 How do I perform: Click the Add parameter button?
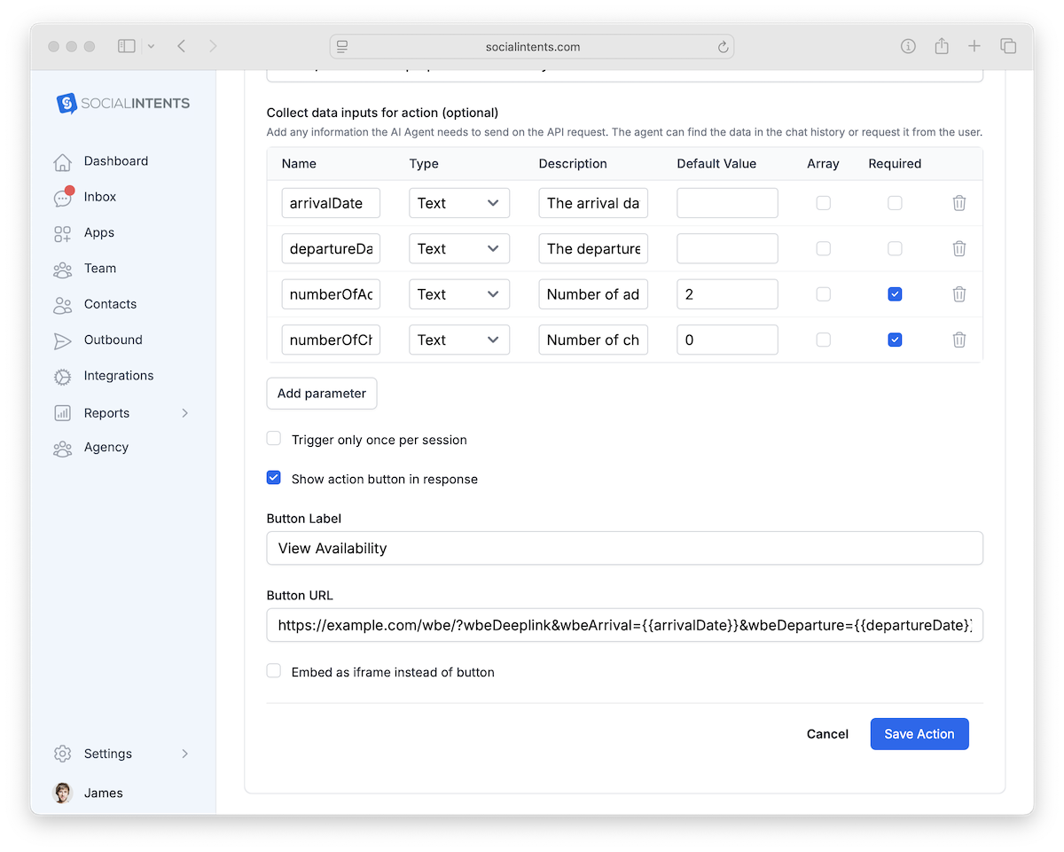tap(321, 393)
